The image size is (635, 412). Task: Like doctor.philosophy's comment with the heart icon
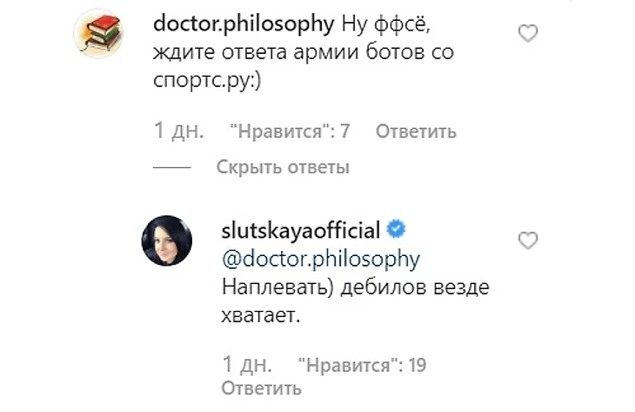pyautogui.click(x=527, y=34)
